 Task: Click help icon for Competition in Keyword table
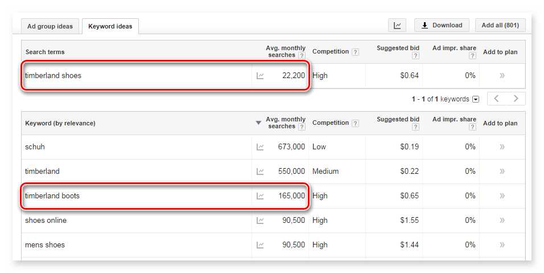[355, 123]
